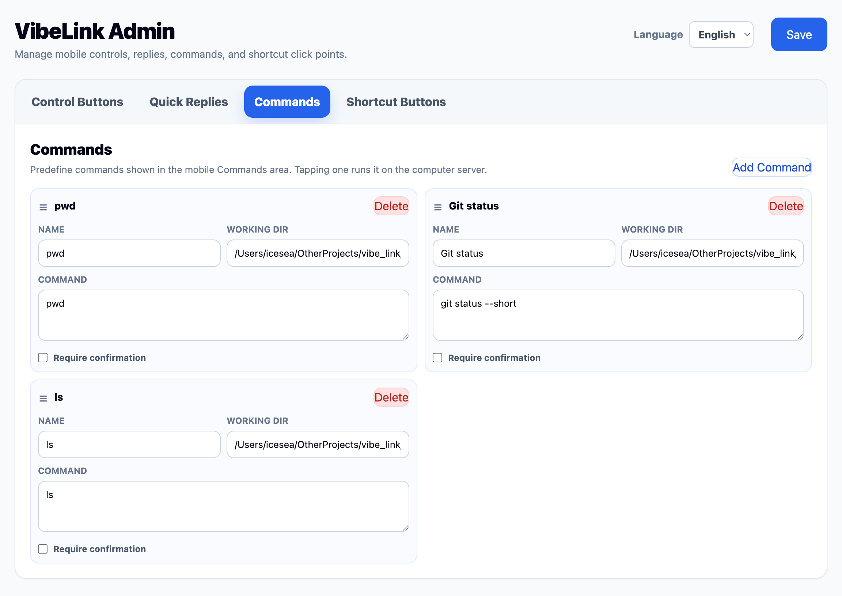Switch to the Control Buttons tab

point(77,102)
